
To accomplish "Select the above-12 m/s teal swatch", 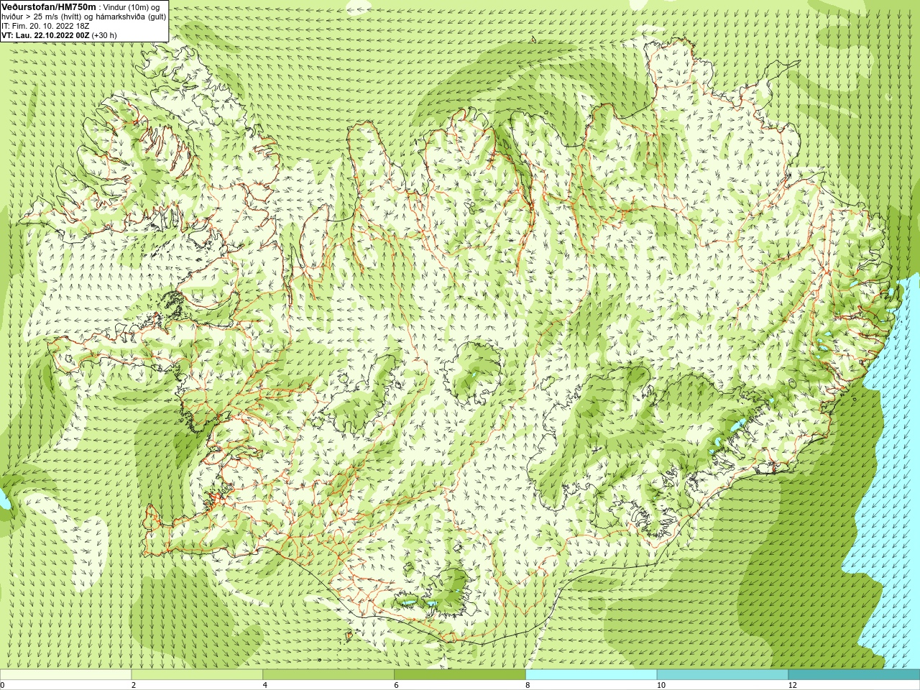I will pos(854,675).
